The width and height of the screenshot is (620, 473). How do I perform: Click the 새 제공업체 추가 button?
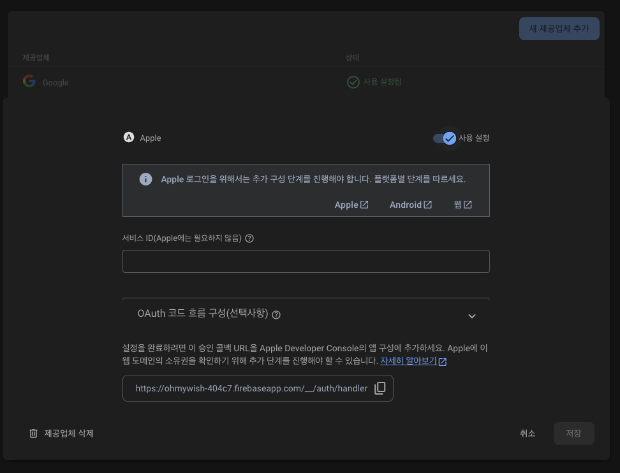pyautogui.click(x=559, y=28)
